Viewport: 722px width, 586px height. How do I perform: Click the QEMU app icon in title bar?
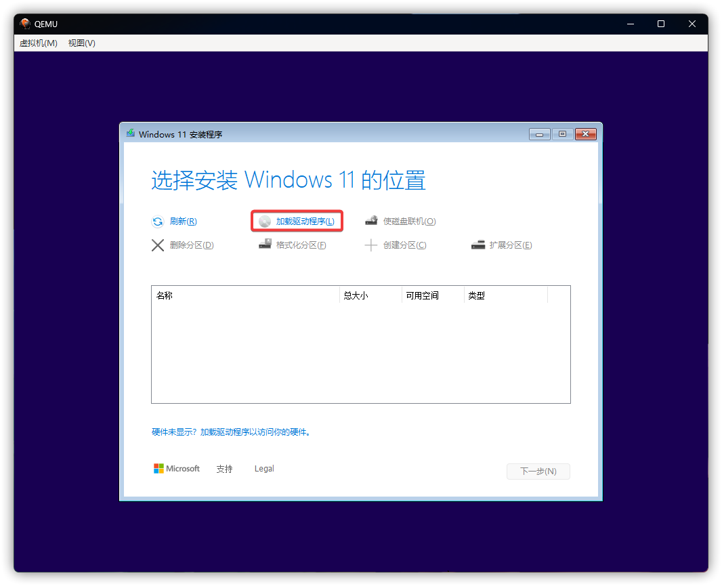[25, 24]
